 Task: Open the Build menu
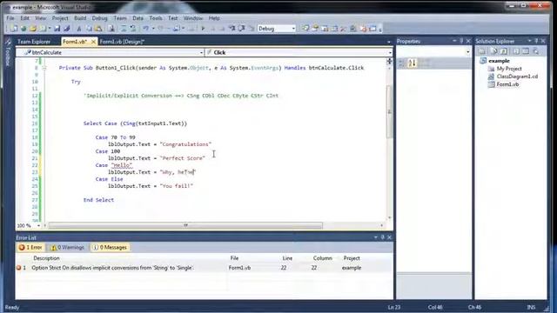coord(80,17)
